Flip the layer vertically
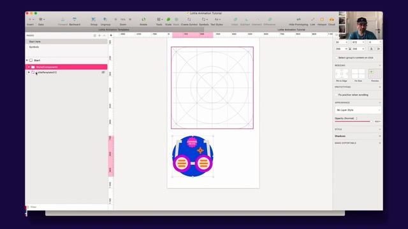 pos(379,49)
